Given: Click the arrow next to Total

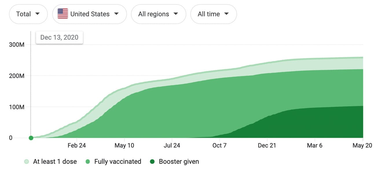Looking at the screenshot, I should click(37, 14).
